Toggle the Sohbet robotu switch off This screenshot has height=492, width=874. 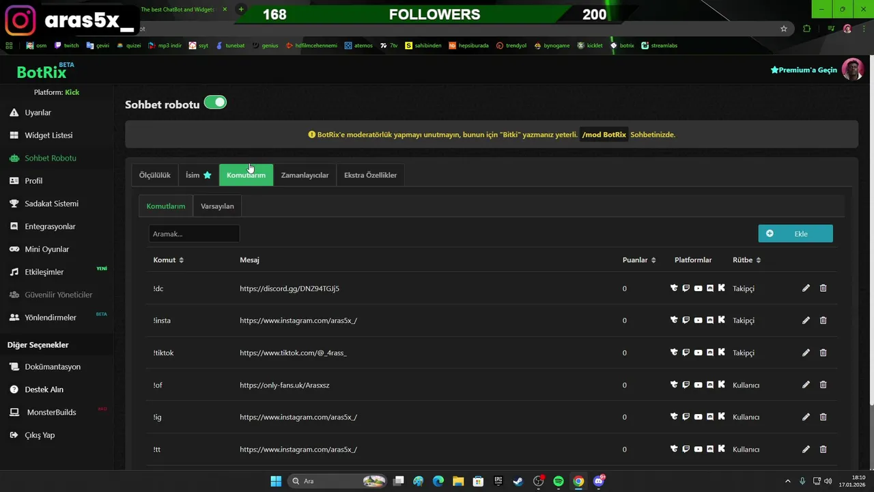[x=215, y=102]
